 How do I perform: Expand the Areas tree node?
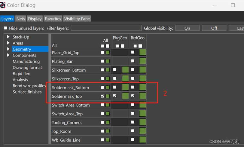point(8,43)
